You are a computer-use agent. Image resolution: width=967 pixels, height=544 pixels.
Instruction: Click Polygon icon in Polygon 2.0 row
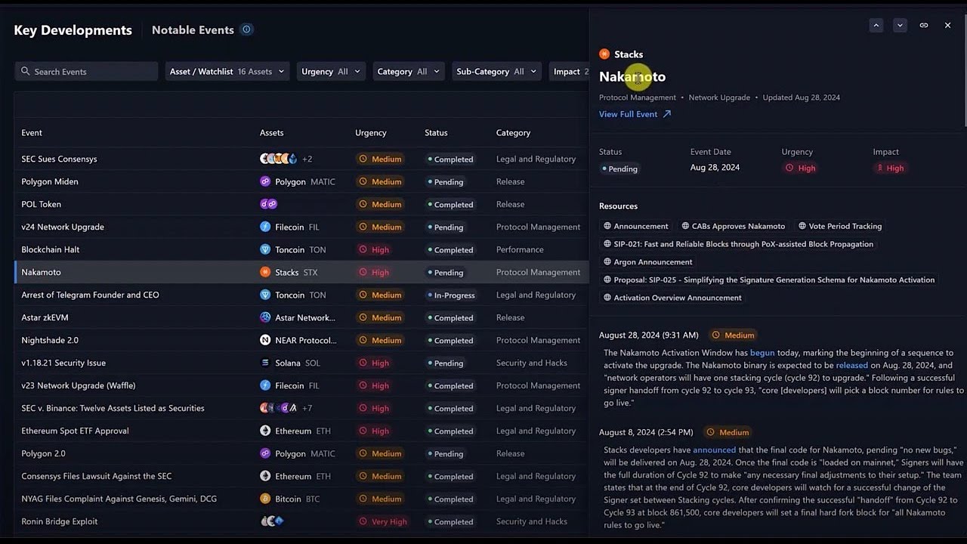(265, 453)
